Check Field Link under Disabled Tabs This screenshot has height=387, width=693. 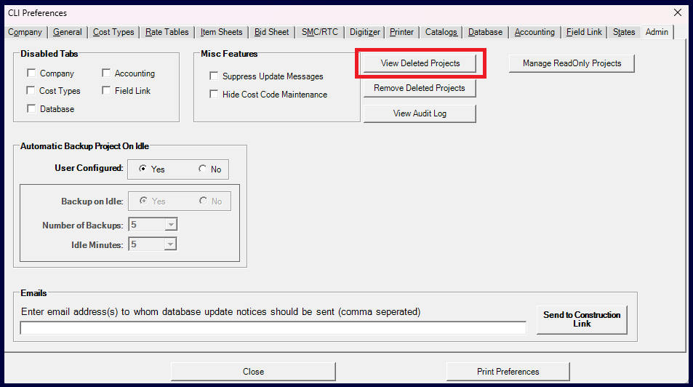click(x=106, y=90)
